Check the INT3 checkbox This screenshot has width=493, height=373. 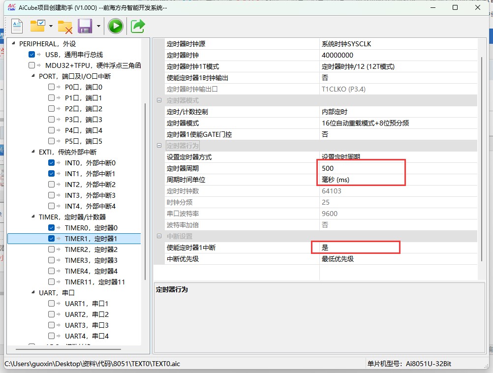point(51,195)
